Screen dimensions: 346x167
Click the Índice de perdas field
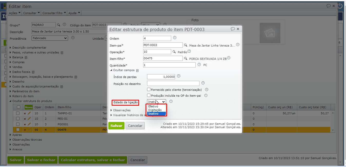click(x=161, y=76)
